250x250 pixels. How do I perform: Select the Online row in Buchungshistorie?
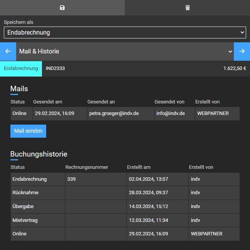(x=125, y=234)
